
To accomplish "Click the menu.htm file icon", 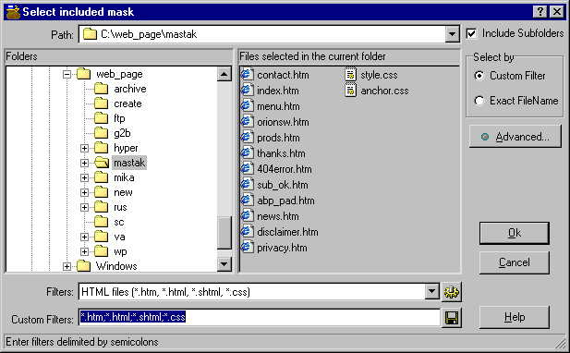I will tap(248, 105).
